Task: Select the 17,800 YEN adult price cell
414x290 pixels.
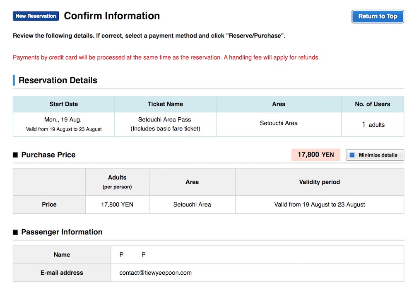Action: (117, 204)
